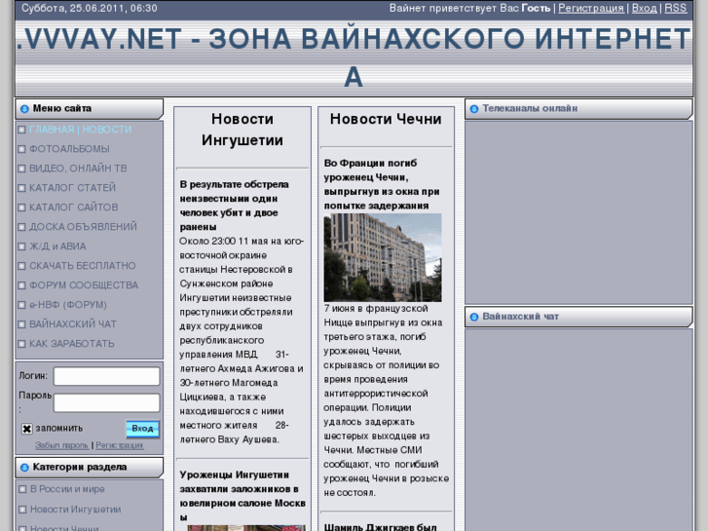Image resolution: width=708 pixels, height=531 pixels.
Task: Open ФОРУМ СООБЩЕСТВА menu item
Action: tap(84, 285)
